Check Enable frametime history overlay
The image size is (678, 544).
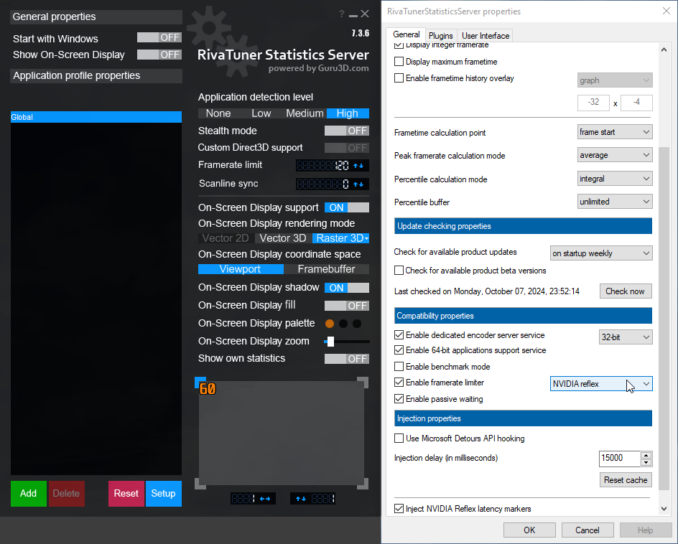point(399,78)
